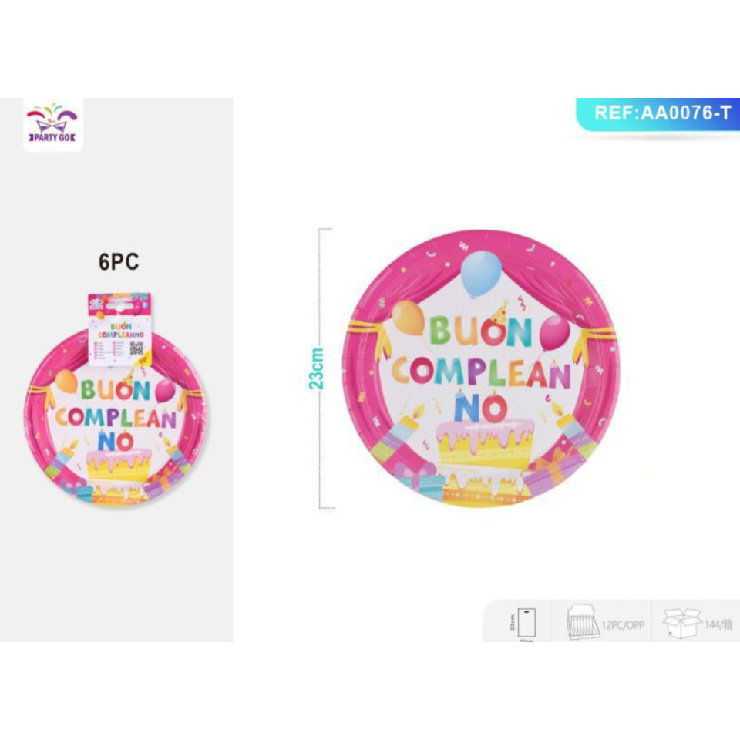Click the COMPLEAN text on large plate

coord(481,372)
